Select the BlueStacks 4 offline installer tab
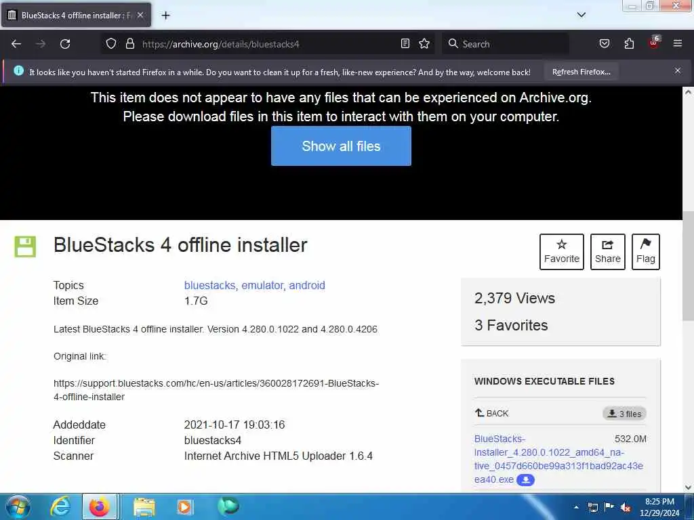694x520 pixels. tap(76, 15)
